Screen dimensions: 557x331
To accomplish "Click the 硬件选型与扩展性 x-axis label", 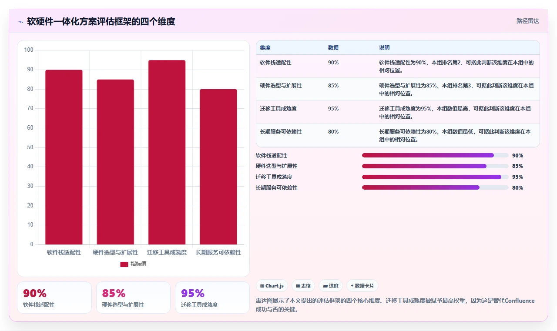I will (x=115, y=252).
